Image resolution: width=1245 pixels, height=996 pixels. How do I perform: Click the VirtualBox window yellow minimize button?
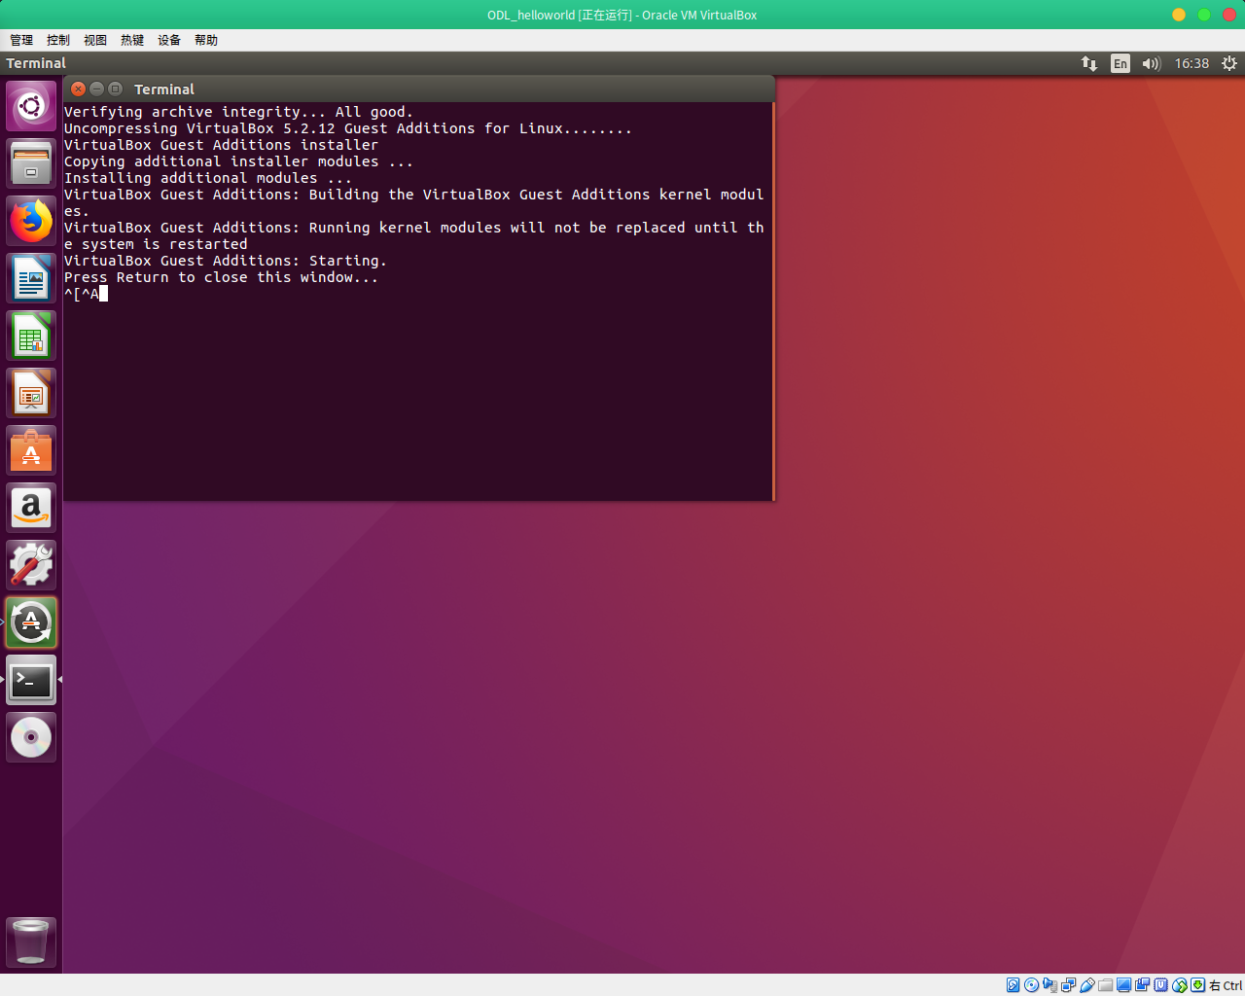(x=1179, y=15)
